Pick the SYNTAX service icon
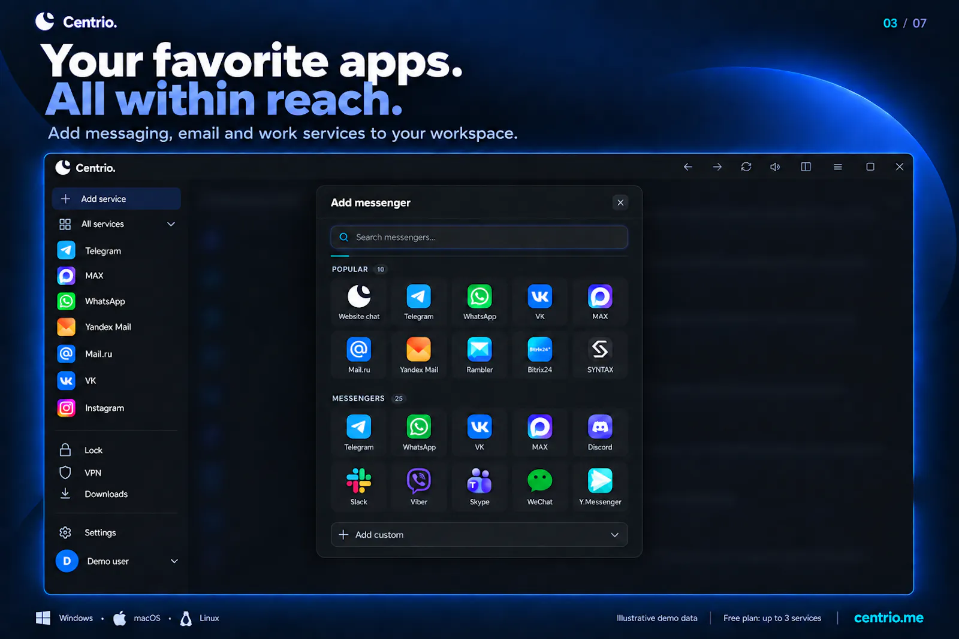 coord(600,355)
